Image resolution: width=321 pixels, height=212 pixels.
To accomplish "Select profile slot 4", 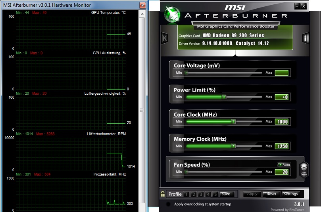I will point(208,194).
